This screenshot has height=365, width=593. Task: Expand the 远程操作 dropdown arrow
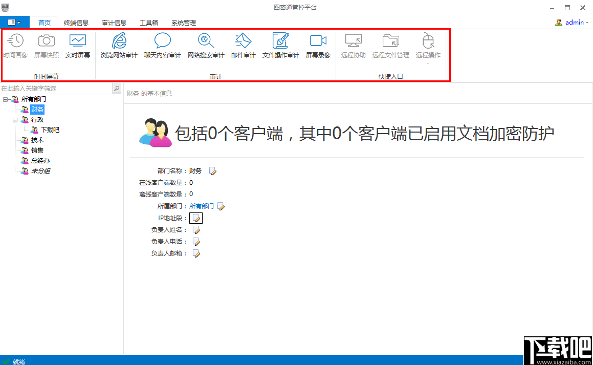pyautogui.click(x=428, y=63)
